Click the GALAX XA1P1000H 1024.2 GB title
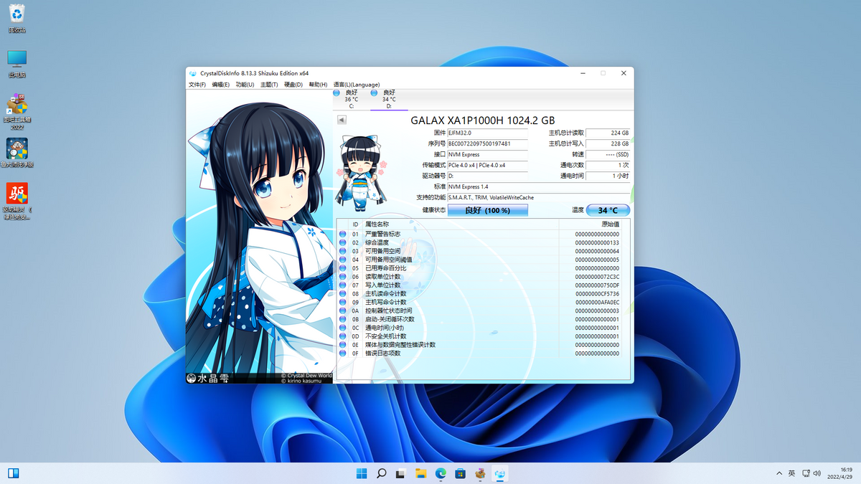This screenshot has height=484, width=861. [x=483, y=120]
